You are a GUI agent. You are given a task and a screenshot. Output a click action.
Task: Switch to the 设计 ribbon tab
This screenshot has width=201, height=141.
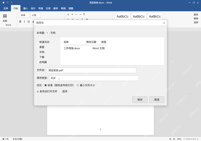click(33, 8)
